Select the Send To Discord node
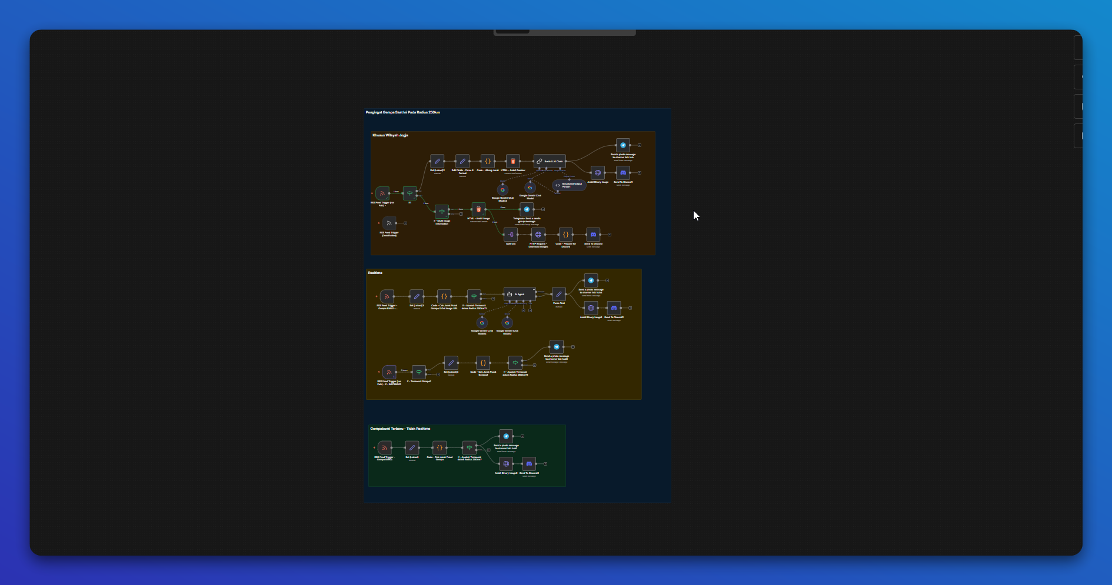The height and width of the screenshot is (585, 1112). pos(593,235)
